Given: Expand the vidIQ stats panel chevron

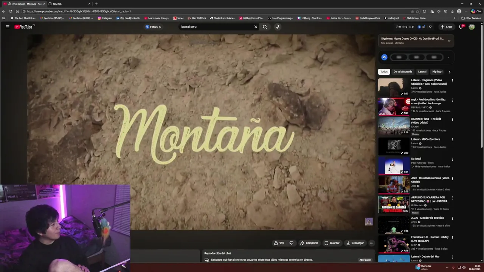Looking at the screenshot, I should point(448,57).
